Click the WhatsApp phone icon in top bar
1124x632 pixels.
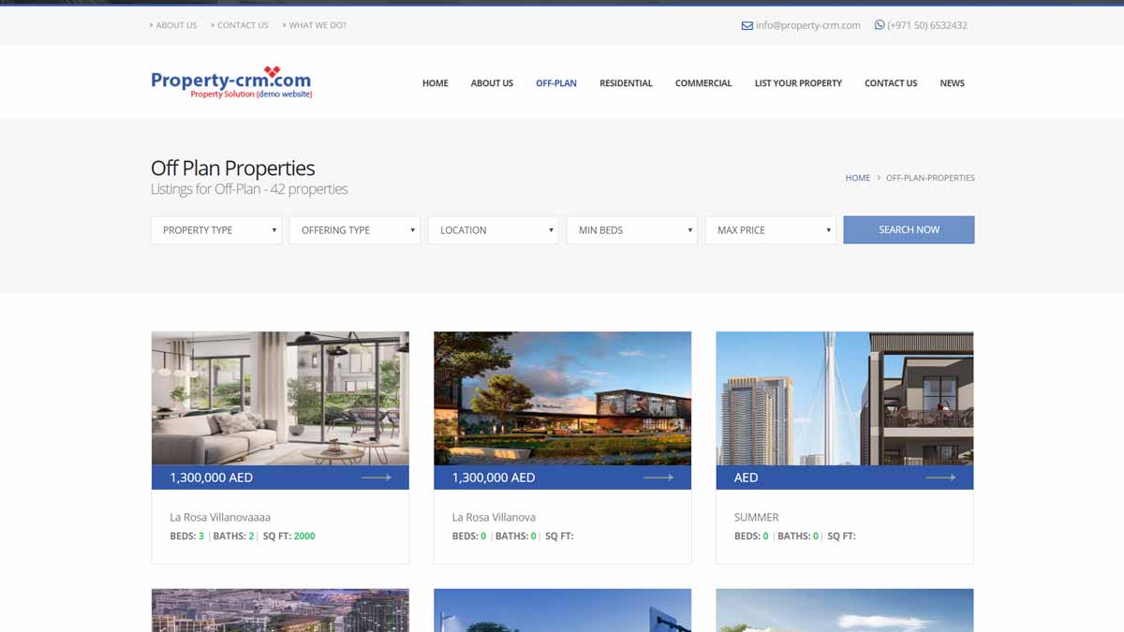[880, 25]
